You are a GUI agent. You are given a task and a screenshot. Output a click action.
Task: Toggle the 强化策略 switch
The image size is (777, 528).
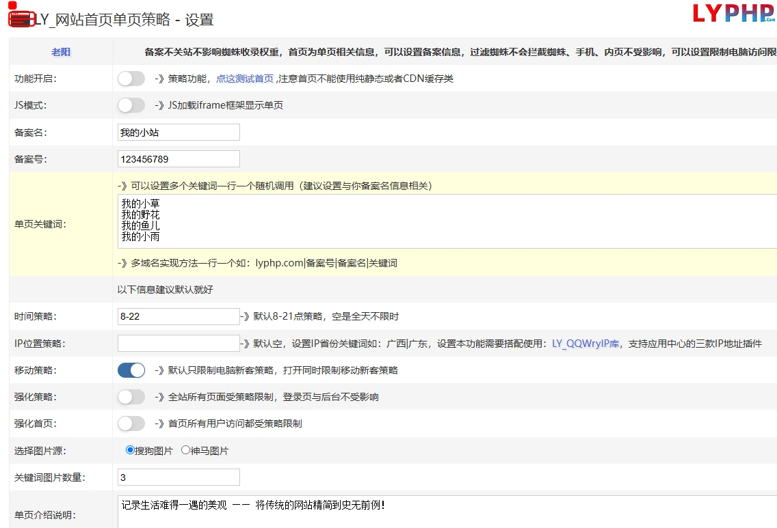(131, 397)
